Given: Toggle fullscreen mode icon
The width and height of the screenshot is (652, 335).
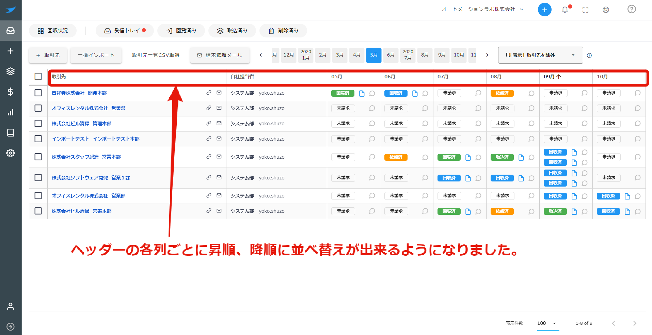Looking at the screenshot, I should coord(585,10).
